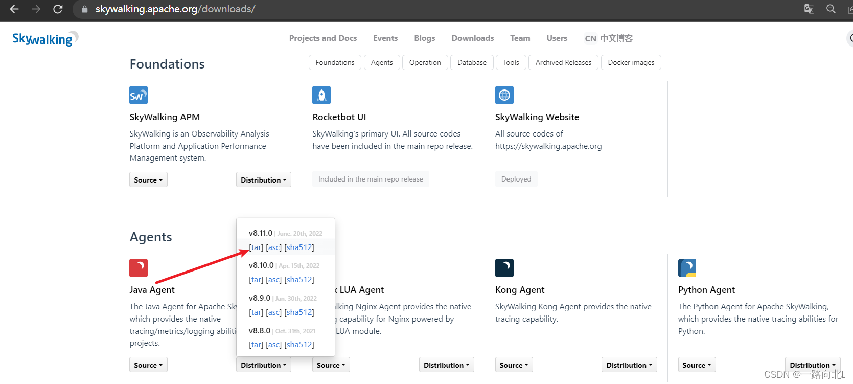Screen dimensions: 853x384
Task: Expand Kong Agent Distribution dropdown
Action: tap(630, 365)
